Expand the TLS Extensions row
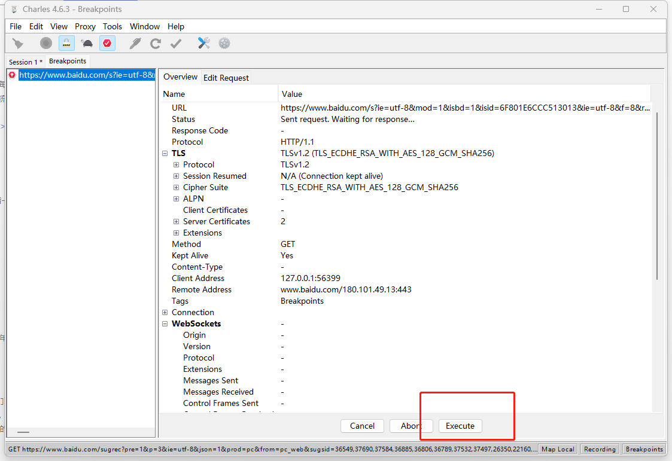Image resolution: width=672 pixels, height=461 pixels. (x=176, y=233)
